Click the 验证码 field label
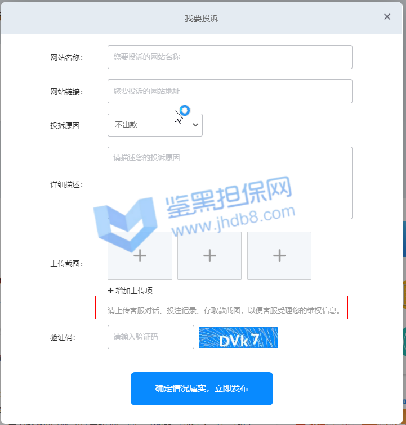This screenshot has width=406, height=425. 63,338
